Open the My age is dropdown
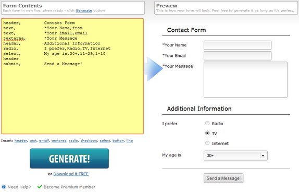Viewport: 299px width, 193px height. click(235, 155)
